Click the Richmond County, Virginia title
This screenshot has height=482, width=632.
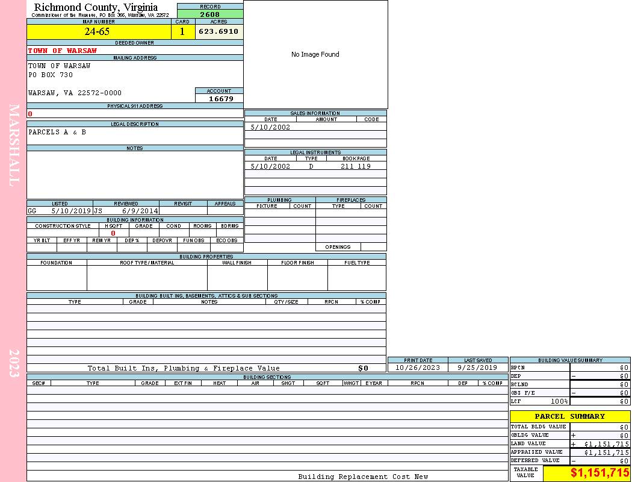pos(96,7)
